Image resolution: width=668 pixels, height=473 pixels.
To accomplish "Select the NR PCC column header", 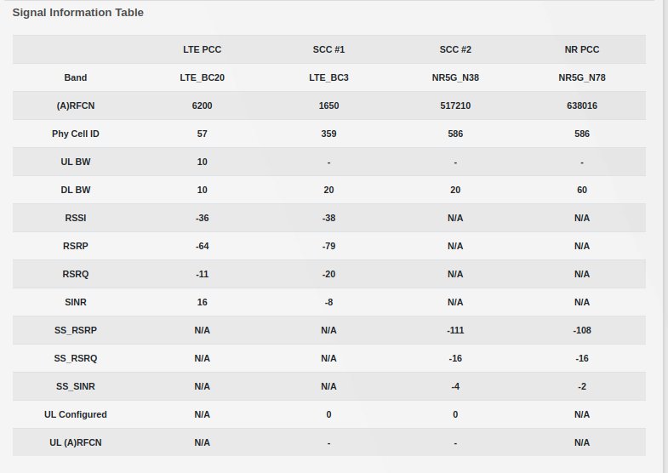I will point(582,49).
